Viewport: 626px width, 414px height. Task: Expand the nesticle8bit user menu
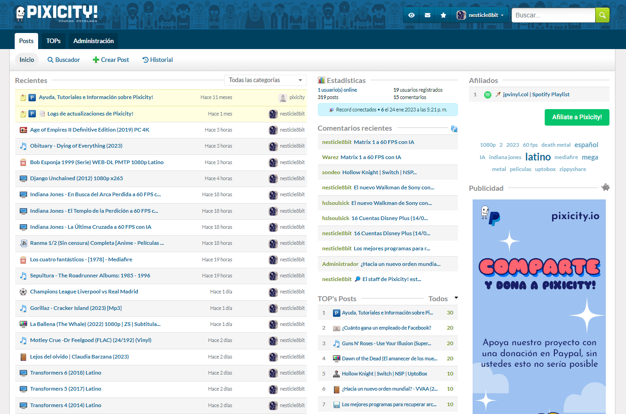480,15
